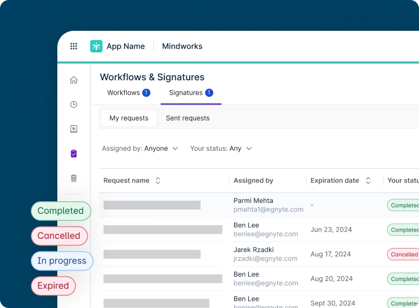Open the bookmarks star icon in sidebar
This screenshot has width=419, height=308.
(74, 129)
